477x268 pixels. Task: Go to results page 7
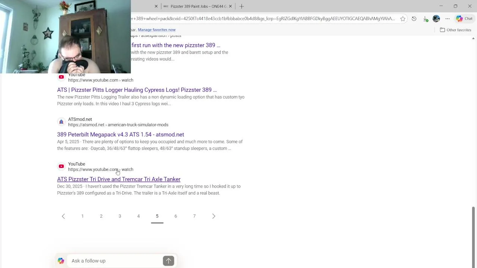pos(194,216)
